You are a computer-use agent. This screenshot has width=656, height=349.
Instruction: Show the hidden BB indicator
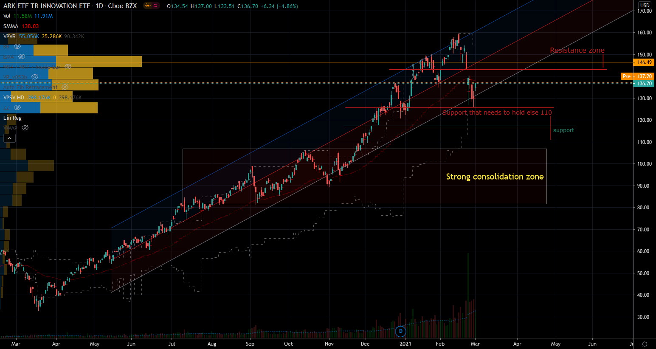coord(17,47)
